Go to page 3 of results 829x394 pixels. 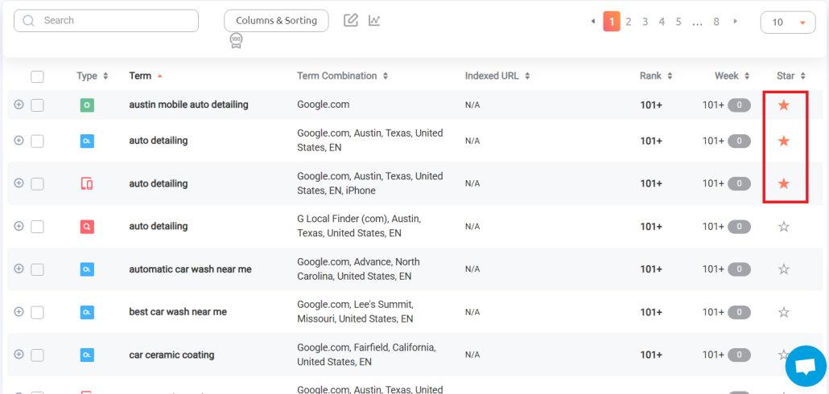[645, 22]
